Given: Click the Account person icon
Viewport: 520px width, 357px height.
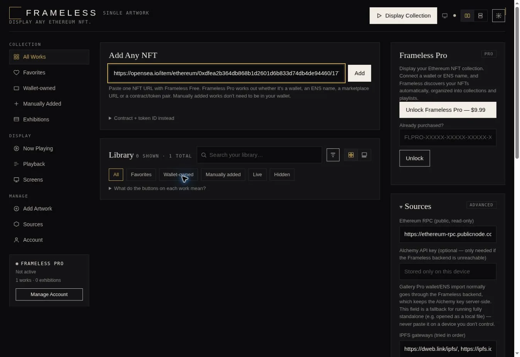Looking at the screenshot, I should (16, 240).
